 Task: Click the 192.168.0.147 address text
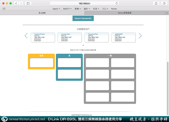point(120,37)
